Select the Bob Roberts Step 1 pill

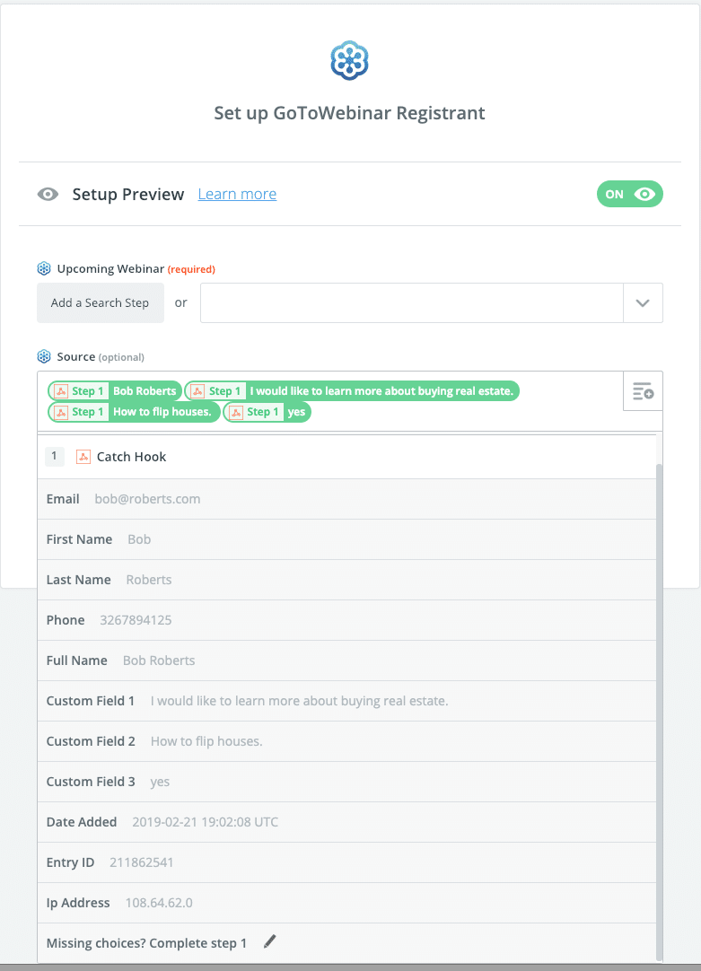[x=115, y=391]
